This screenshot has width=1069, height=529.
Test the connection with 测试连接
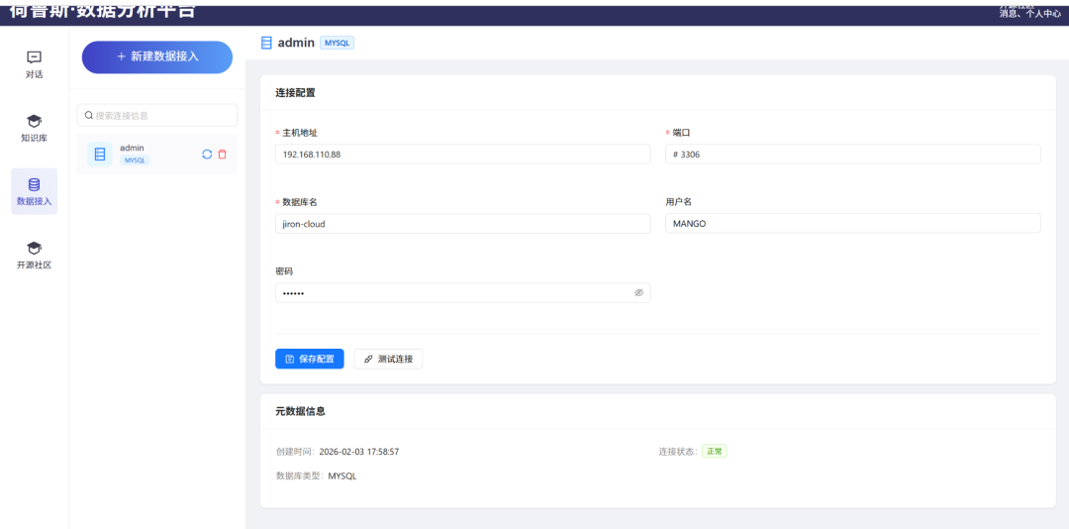389,359
